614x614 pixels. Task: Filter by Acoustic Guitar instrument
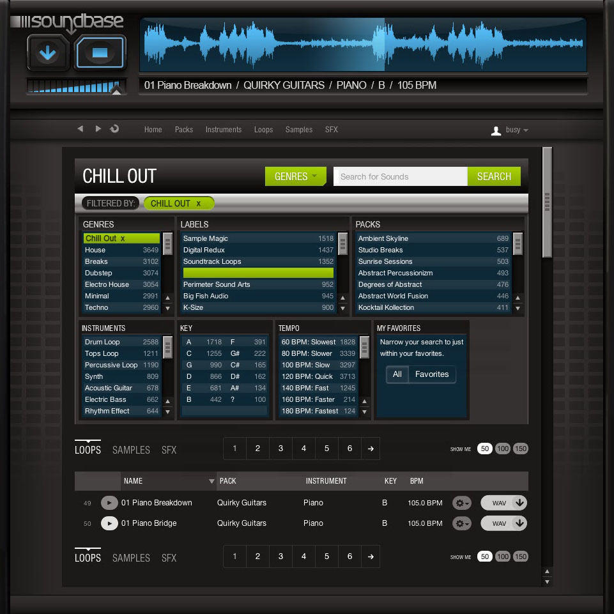[x=121, y=388]
